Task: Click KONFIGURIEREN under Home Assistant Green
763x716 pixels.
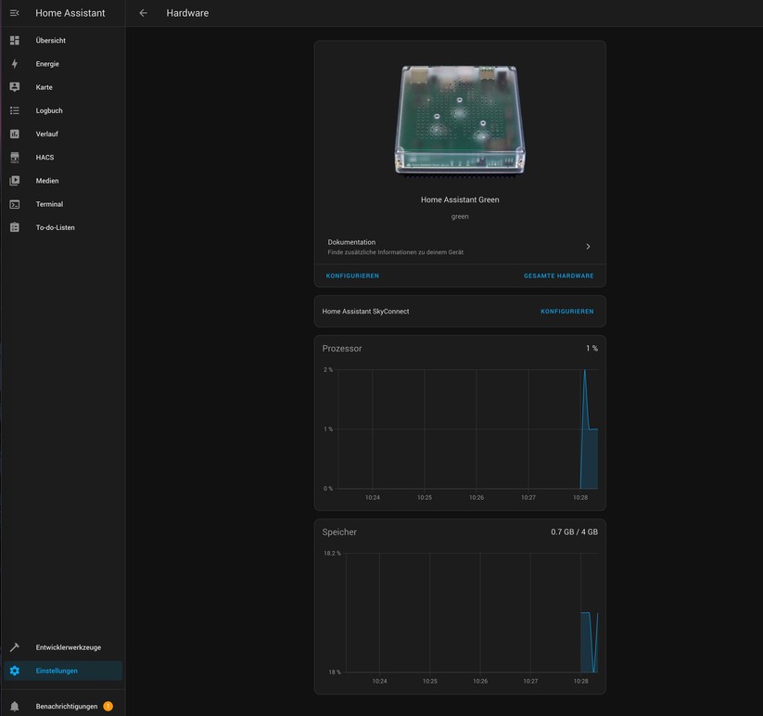Action: (352, 275)
